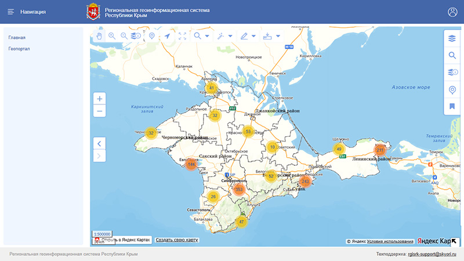This screenshot has height=261, width=464.
Task: Go to next map extent arrow
Action: [x=99, y=156]
